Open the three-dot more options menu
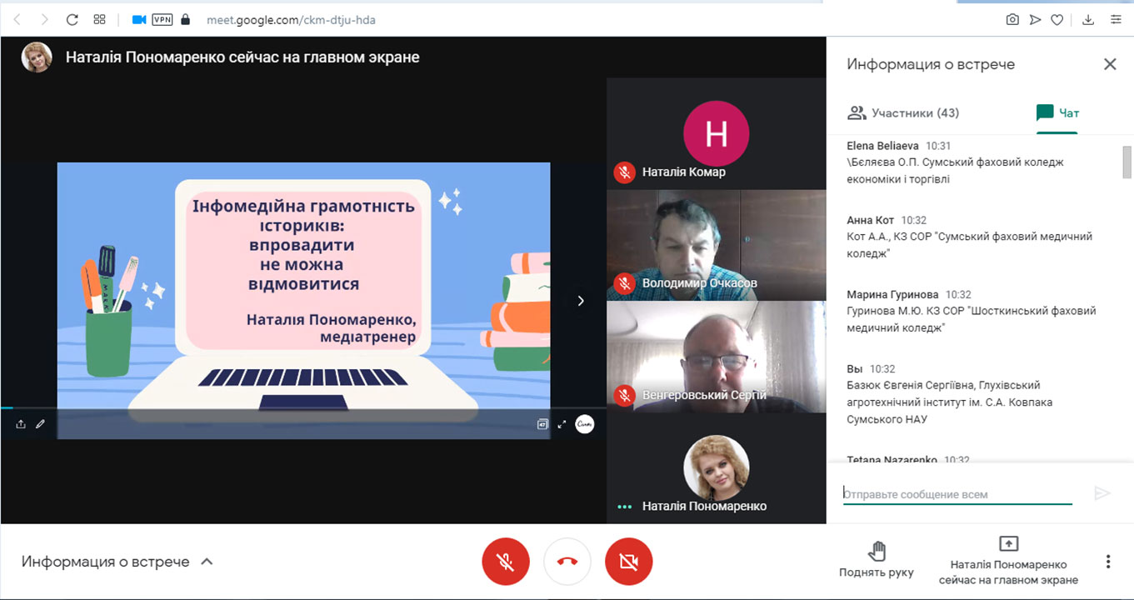The height and width of the screenshot is (600, 1134). tap(1108, 562)
